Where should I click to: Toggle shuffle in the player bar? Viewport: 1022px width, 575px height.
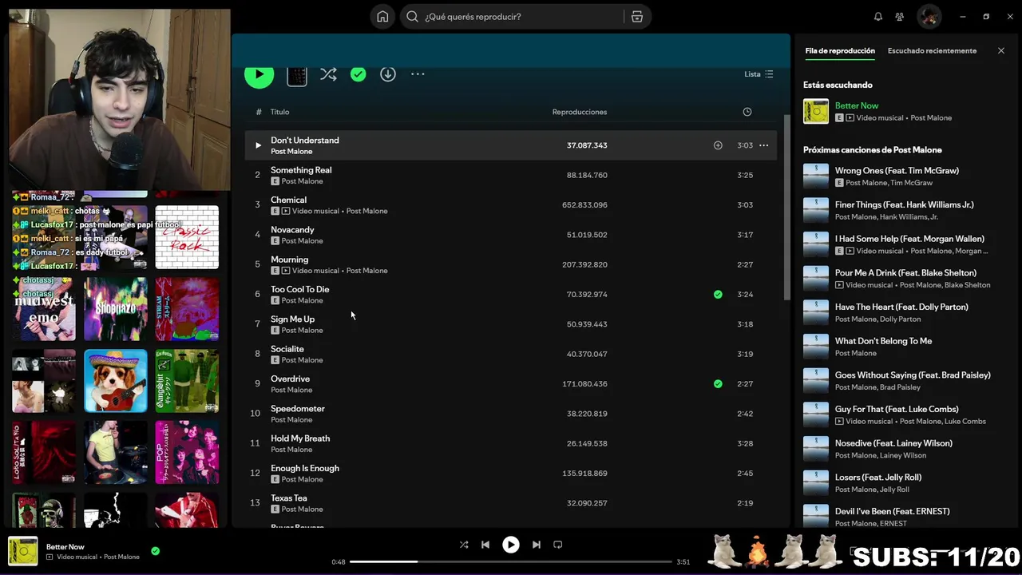pyautogui.click(x=464, y=545)
